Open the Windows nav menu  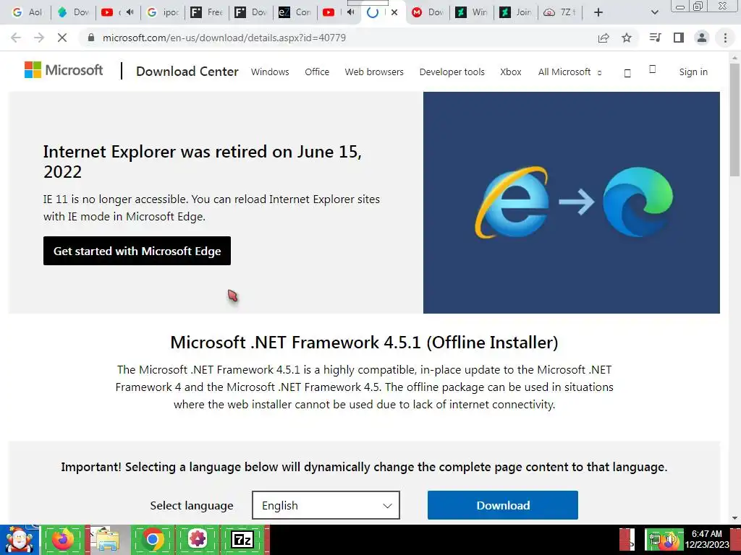[270, 72]
